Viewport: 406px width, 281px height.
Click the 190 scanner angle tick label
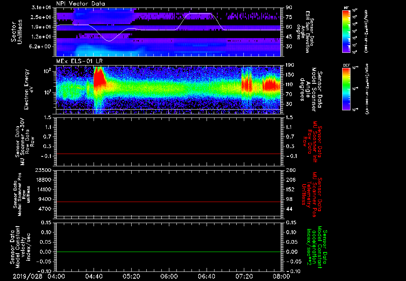coord(290,65)
